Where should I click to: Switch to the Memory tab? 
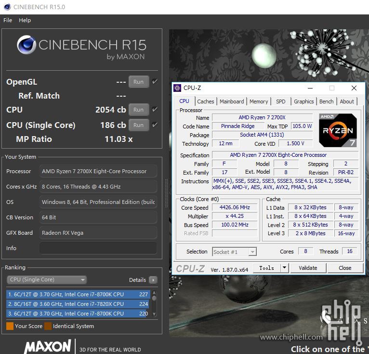pos(259,101)
